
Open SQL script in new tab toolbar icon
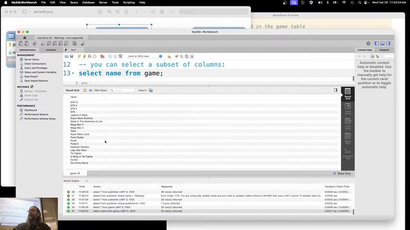click(x=26, y=44)
